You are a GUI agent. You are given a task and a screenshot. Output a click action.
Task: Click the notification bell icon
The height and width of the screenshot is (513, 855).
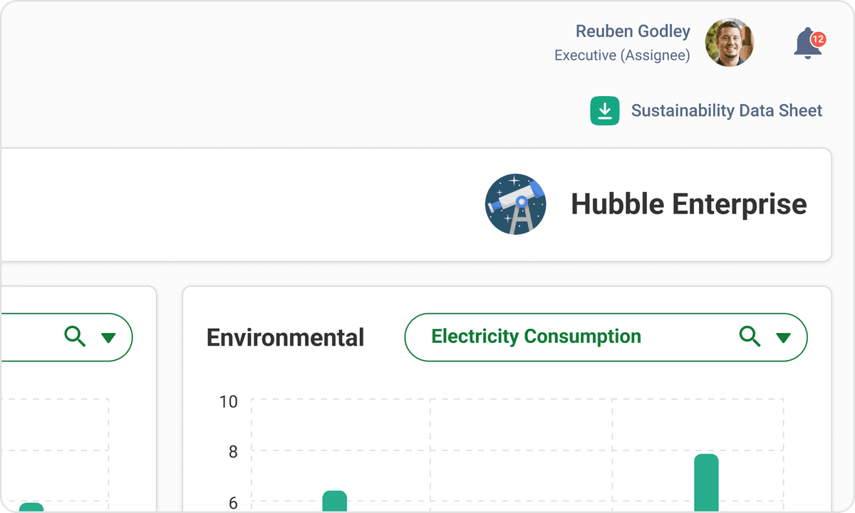807,43
